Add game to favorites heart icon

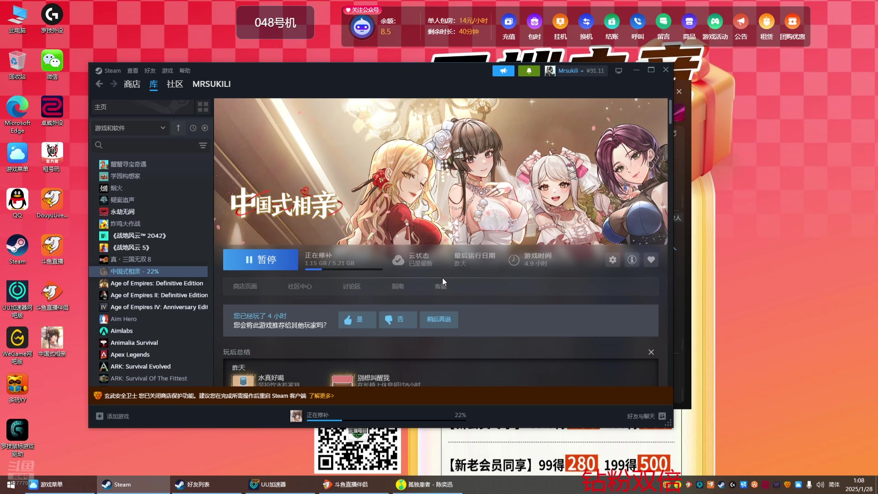(x=651, y=260)
